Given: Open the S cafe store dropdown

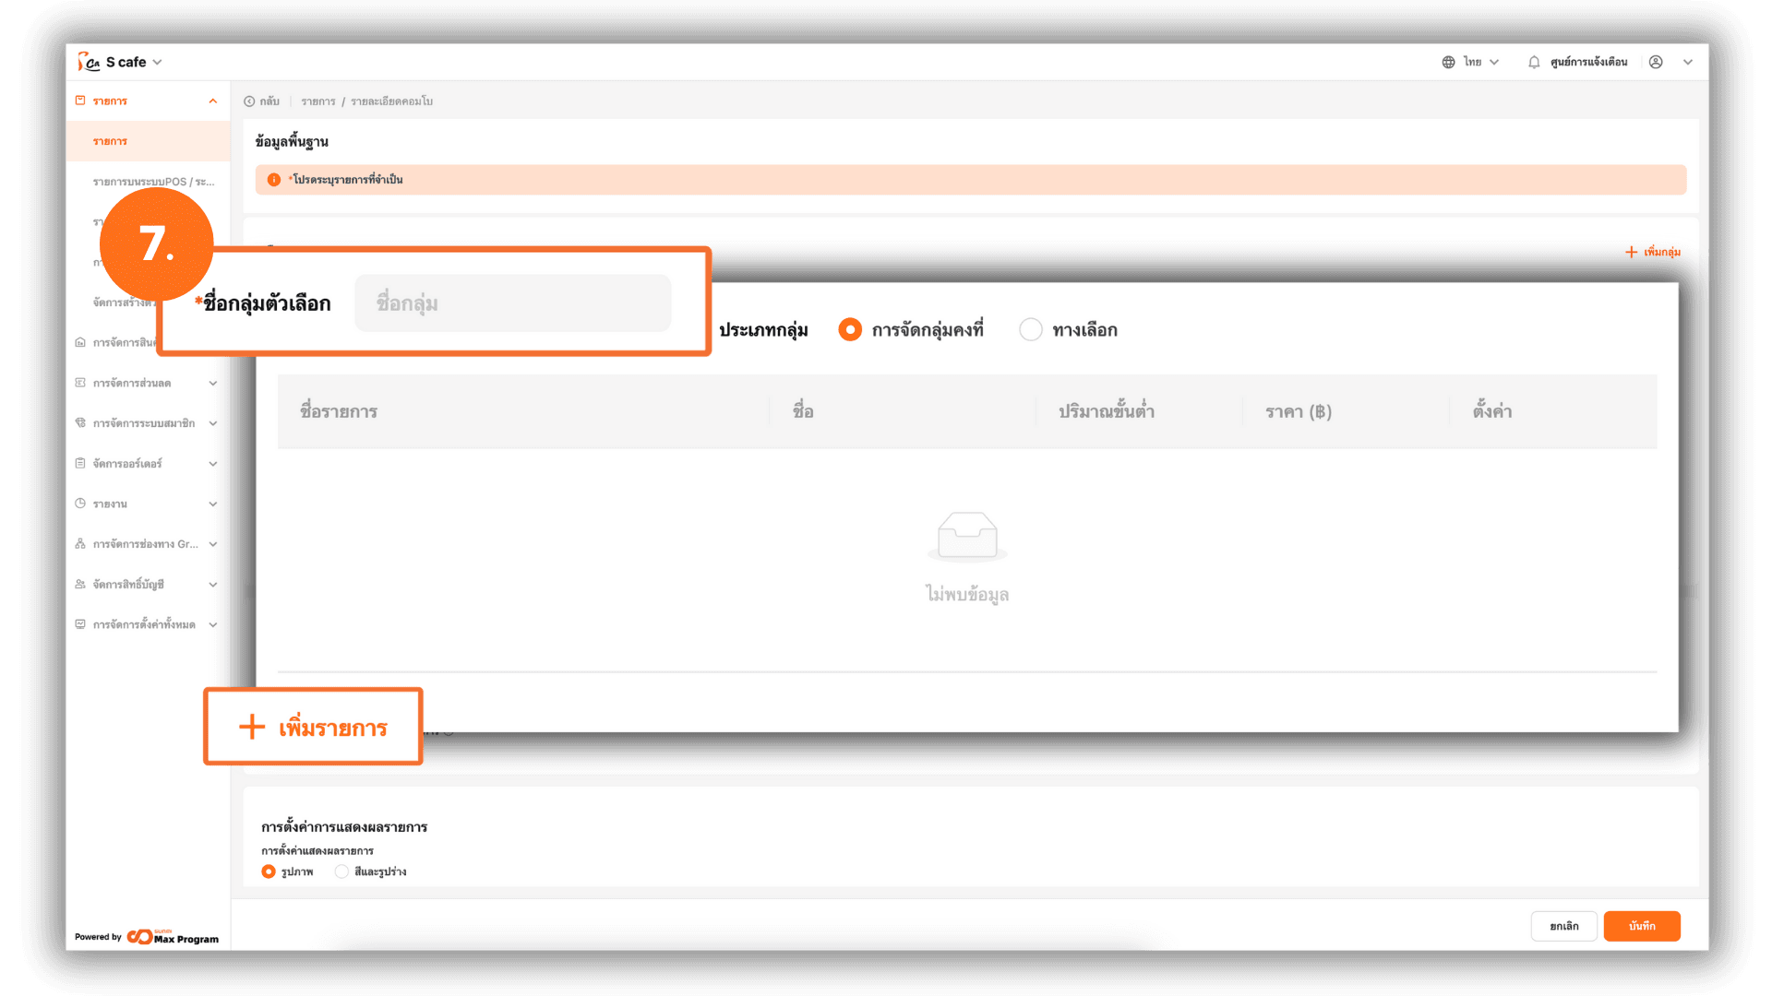Looking at the screenshot, I should coord(157,62).
